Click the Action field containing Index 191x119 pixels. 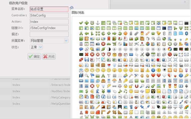(x=49, y=22)
